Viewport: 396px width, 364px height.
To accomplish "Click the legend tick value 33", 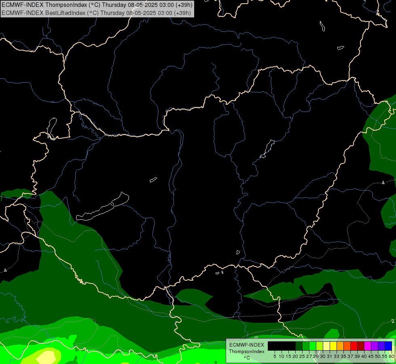I will (337, 356).
